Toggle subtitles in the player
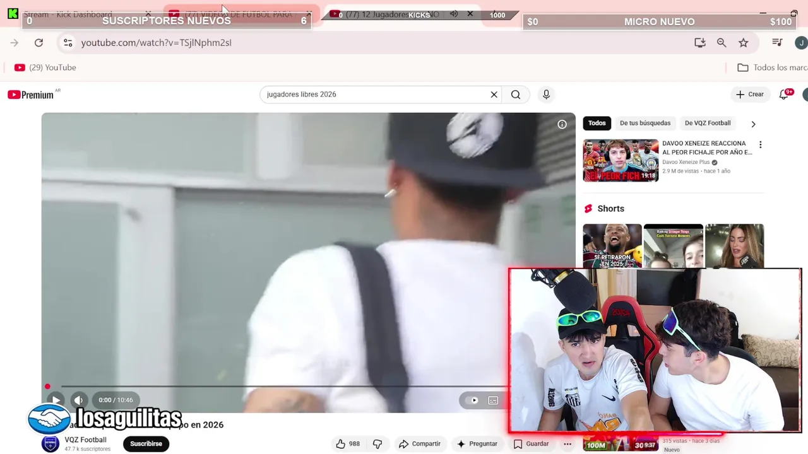Screen dimensions: 808x454 click(x=493, y=400)
